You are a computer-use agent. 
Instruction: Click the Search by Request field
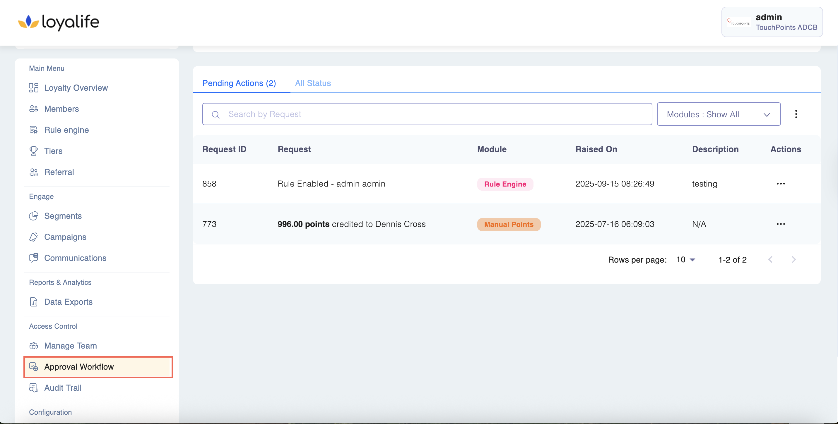click(427, 114)
